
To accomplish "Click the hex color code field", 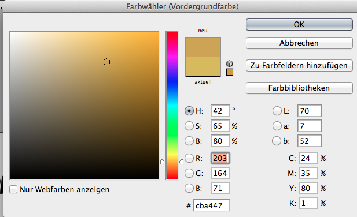I will (x=212, y=205).
